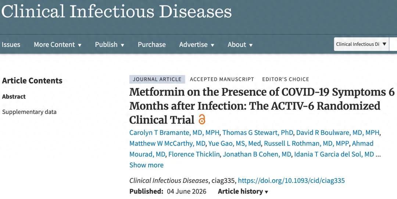Open author Florence Thicklin's details
The width and height of the screenshot is (397, 199).
pyautogui.click(x=194, y=154)
